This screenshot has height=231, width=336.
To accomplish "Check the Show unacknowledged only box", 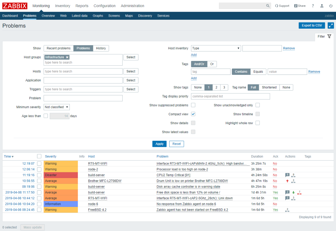I will pyautogui.click(x=258, y=105).
